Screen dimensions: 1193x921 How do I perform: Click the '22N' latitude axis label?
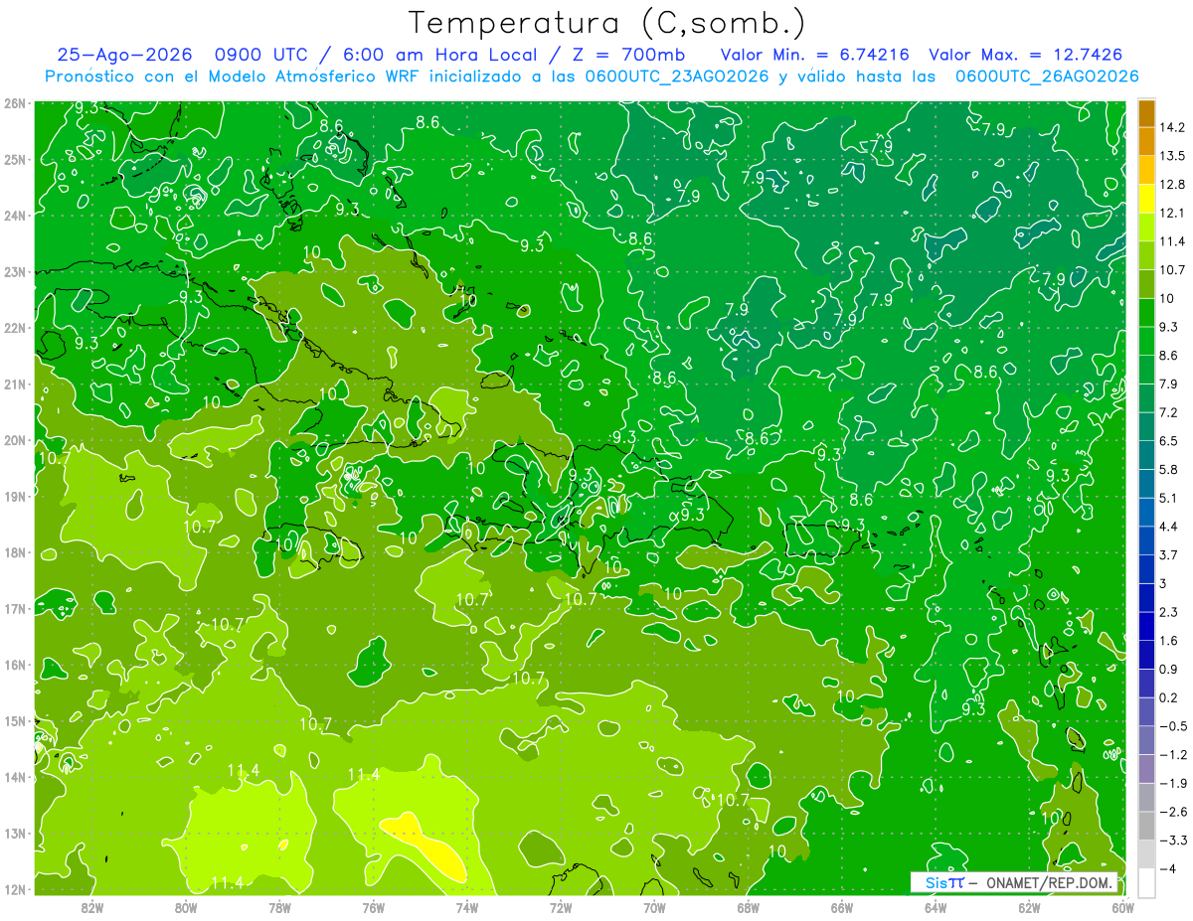[x=16, y=328]
